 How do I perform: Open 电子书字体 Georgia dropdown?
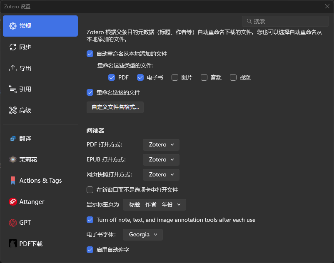click(143, 235)
